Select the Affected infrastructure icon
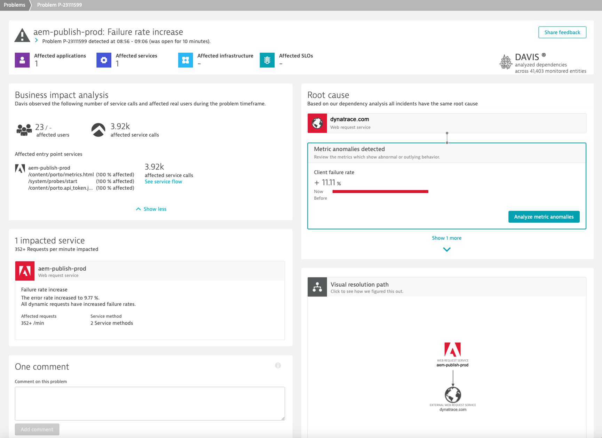This screenshot has width=602, height=438. click(x=185, y=60)
